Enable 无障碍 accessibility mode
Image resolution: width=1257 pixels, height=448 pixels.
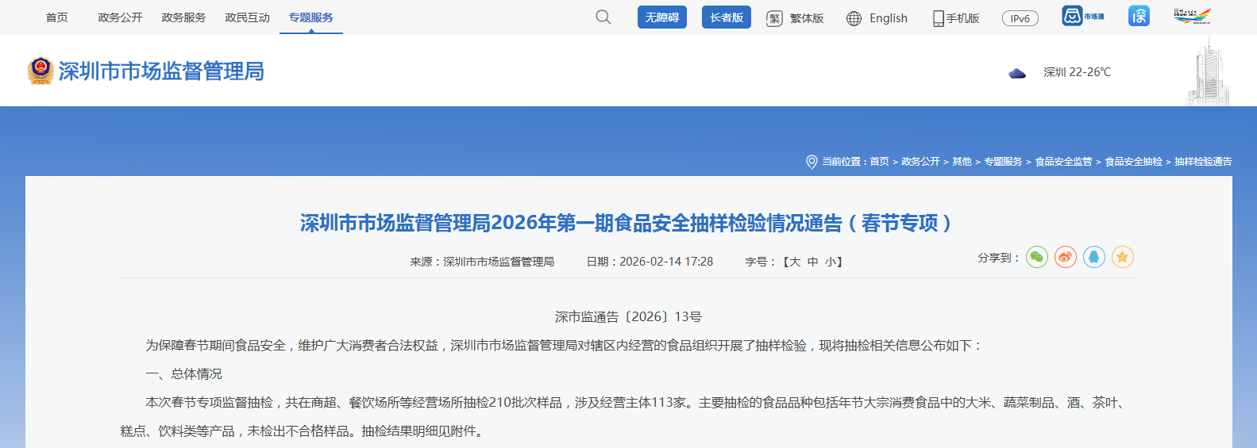click(661, 17)
